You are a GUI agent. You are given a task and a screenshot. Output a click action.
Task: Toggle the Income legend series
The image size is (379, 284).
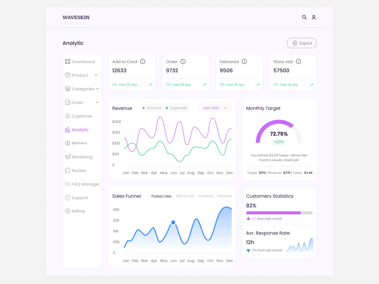(152, 108)
